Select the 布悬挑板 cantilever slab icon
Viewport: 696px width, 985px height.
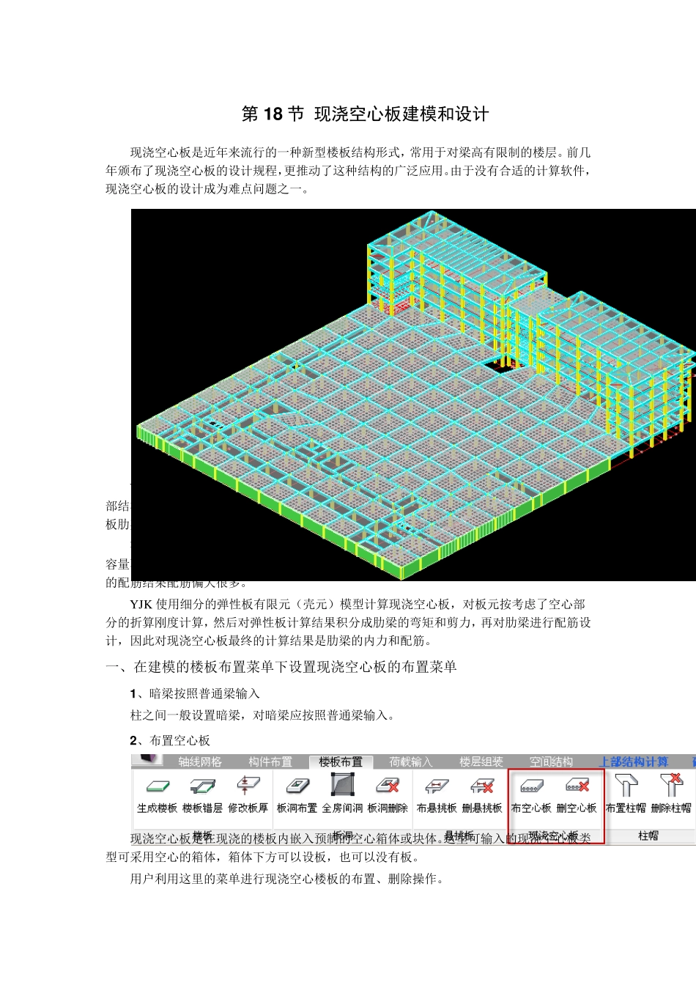click(437, 786)
